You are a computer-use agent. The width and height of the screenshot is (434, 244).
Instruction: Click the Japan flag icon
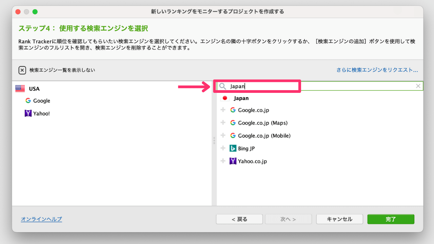coord(224,98)
